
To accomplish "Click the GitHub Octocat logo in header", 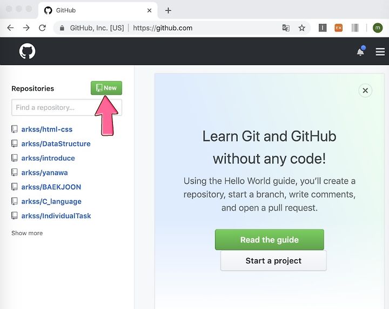I will (28, 51).
